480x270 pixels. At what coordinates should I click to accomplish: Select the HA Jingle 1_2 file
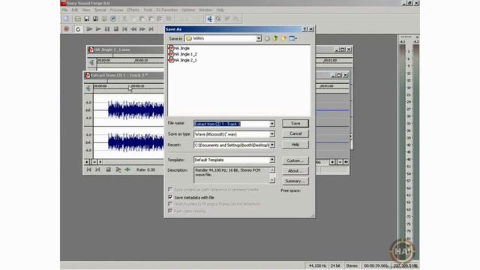183,54
